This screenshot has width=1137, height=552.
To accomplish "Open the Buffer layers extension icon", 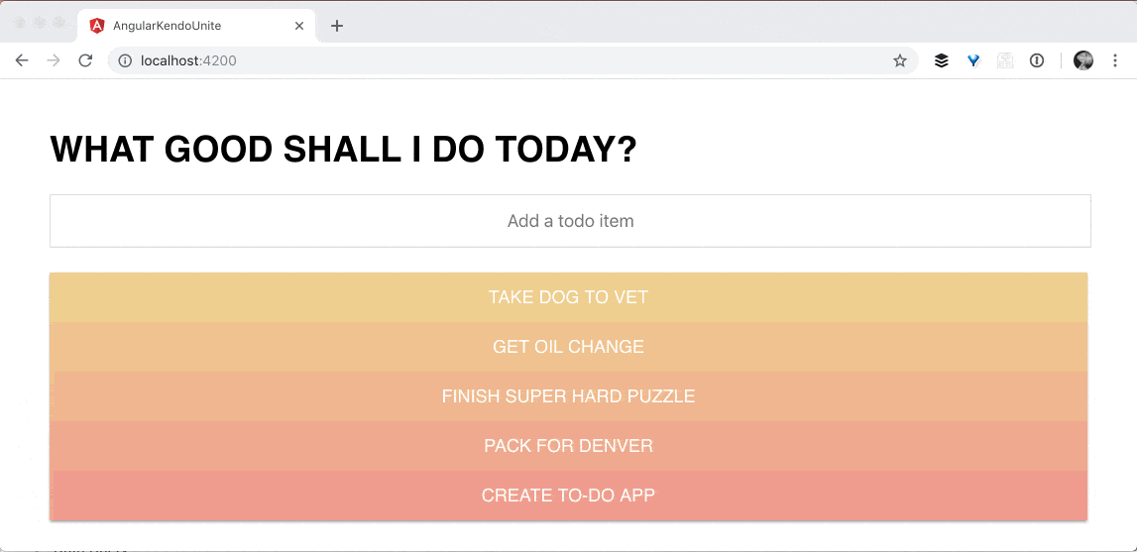I will tap(941, 60).
